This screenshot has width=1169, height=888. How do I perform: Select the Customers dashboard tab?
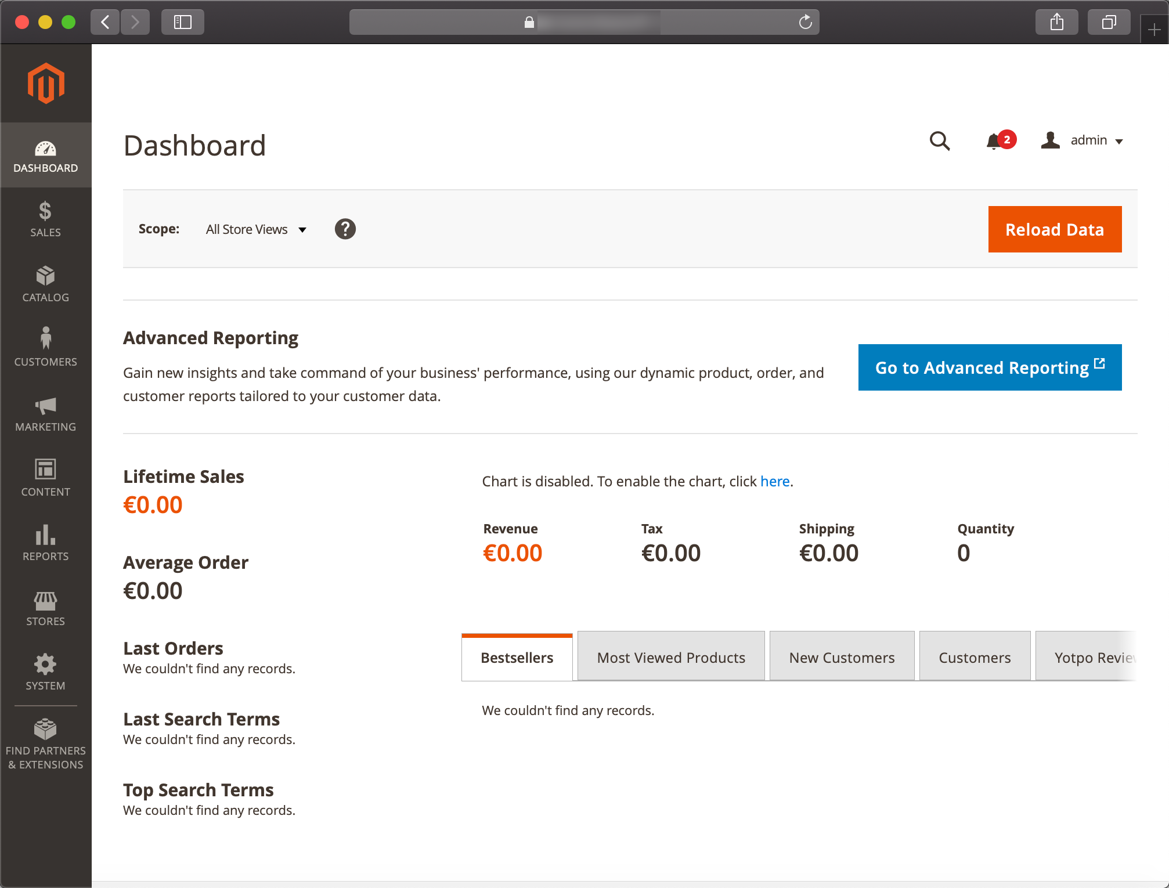click(x=975, y=657)
